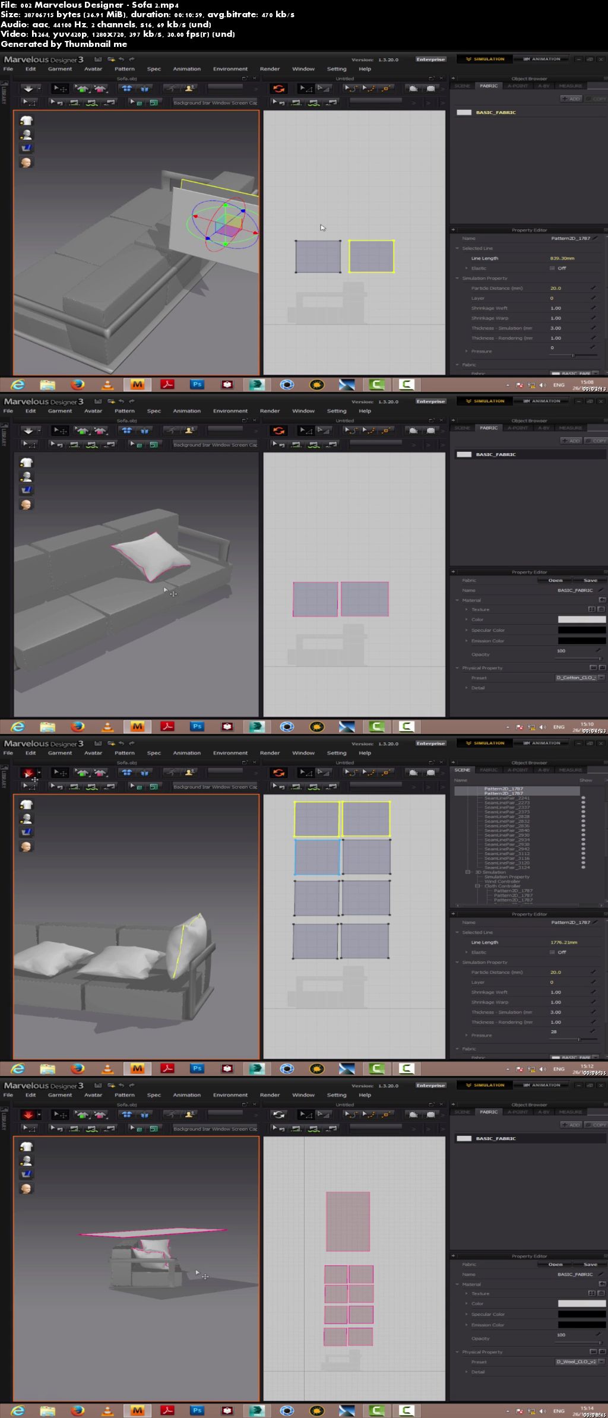Click Texture grid icon in the D_Wool property panel
The image size is (608, 1418).
591,1293
